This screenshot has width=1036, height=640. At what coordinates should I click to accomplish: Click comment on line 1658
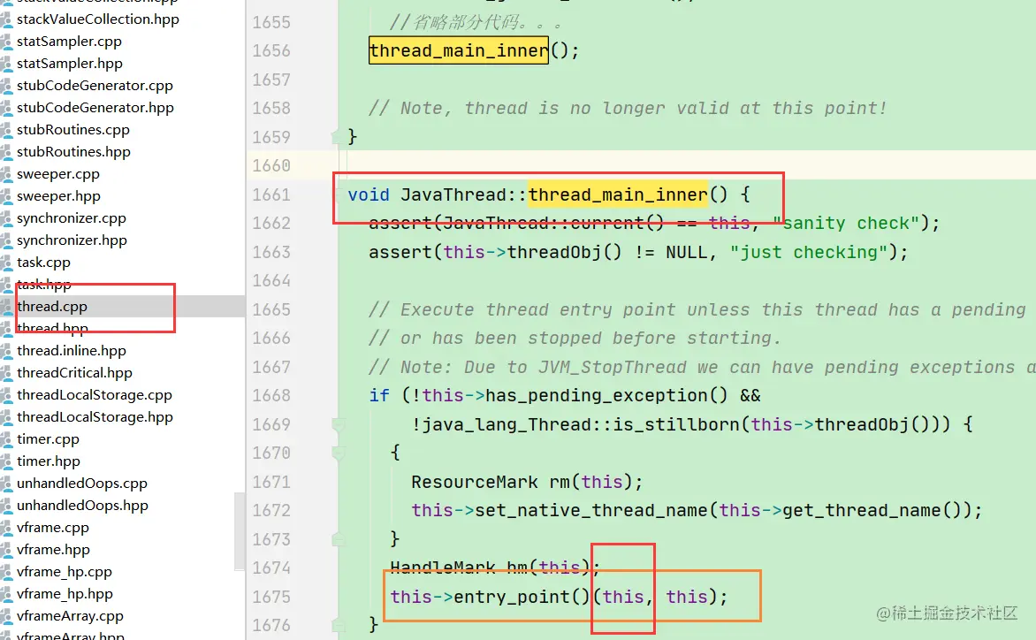coord(628,109)
